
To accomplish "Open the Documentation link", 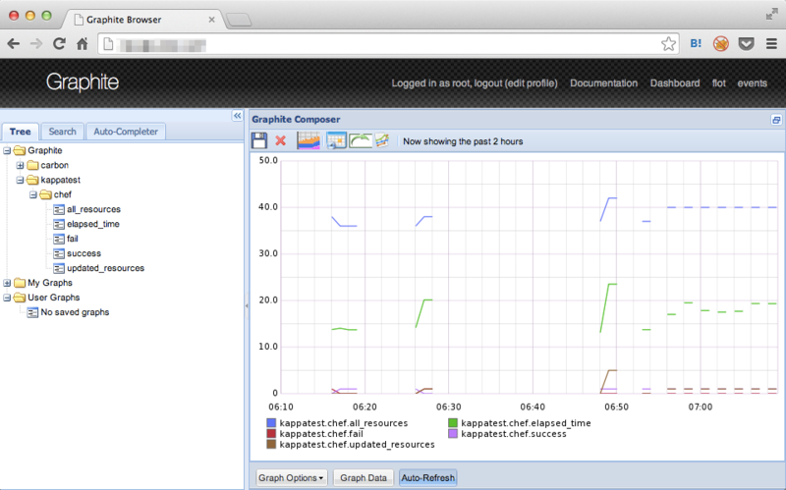I will point(603,83).
